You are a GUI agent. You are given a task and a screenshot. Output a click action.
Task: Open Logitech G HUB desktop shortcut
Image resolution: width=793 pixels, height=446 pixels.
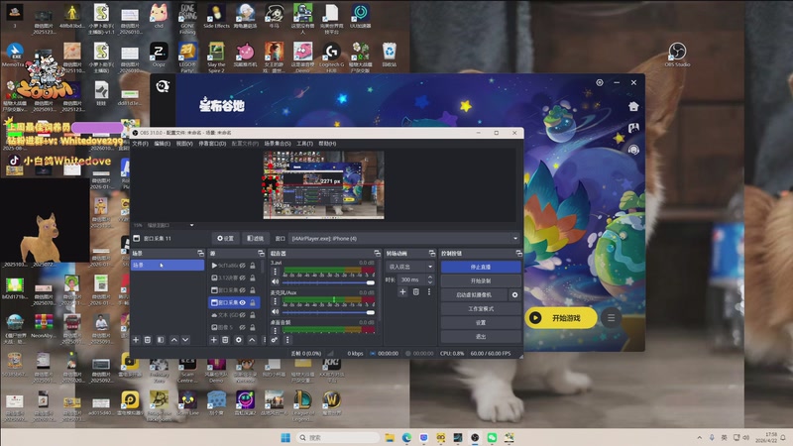tap(331, 57)
